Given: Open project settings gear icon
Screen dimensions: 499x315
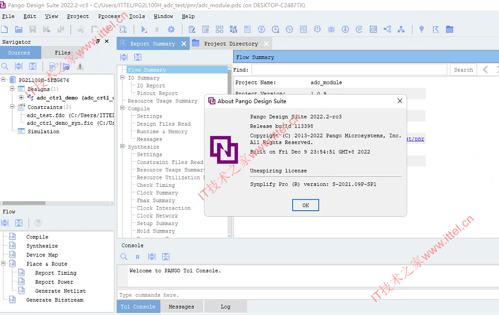Looking at the screenshot, I should 171,30.
